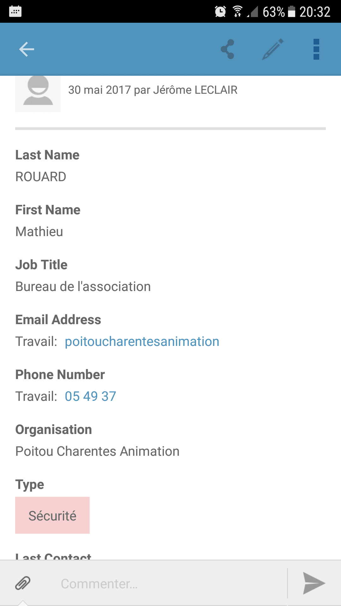Screen dimensions: 341x606
Task: Tap the 30 mai 2017 author line
Action: [x=153, y=90]
